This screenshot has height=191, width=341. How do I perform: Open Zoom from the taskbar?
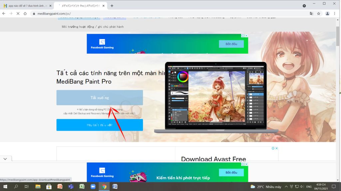[x=93, y=186]
